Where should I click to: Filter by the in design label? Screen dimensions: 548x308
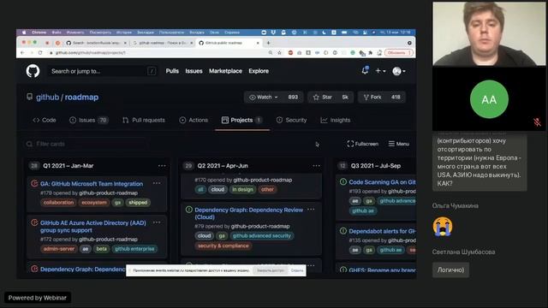(x=242, y=190)
